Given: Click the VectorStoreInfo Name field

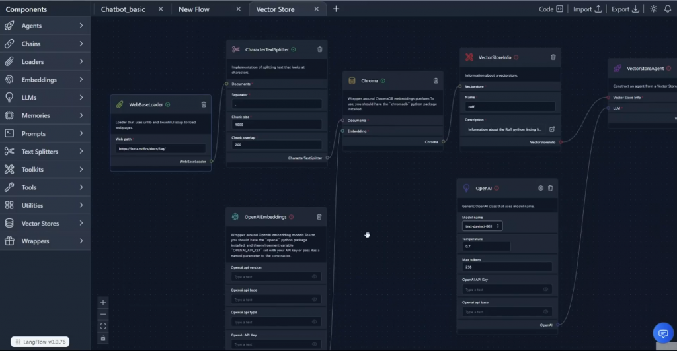Looking at the screenshot, I should pyautogui.click(x=510, y=106).
